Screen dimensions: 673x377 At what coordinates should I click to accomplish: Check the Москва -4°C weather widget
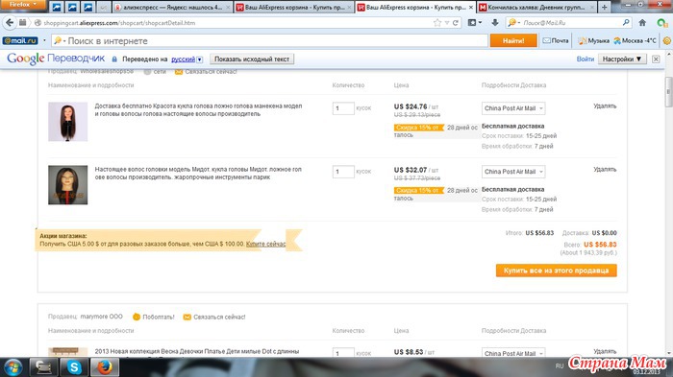tap(635, 40)
